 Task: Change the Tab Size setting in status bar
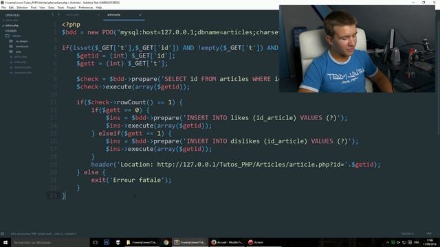pos(407,233)
